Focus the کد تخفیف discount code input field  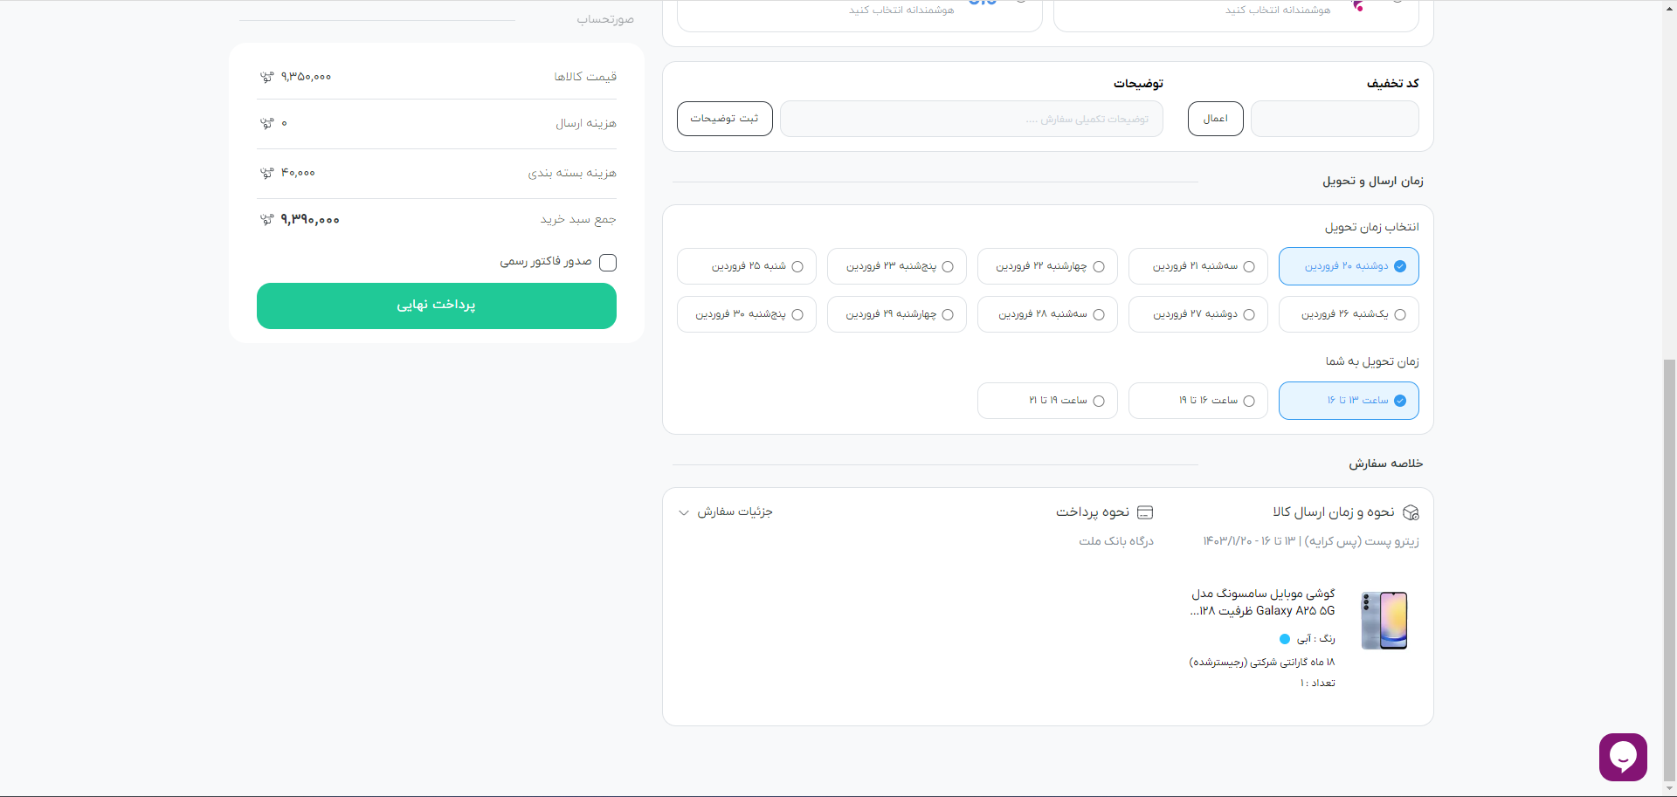pyautogui.click(x=1334, y=119)
